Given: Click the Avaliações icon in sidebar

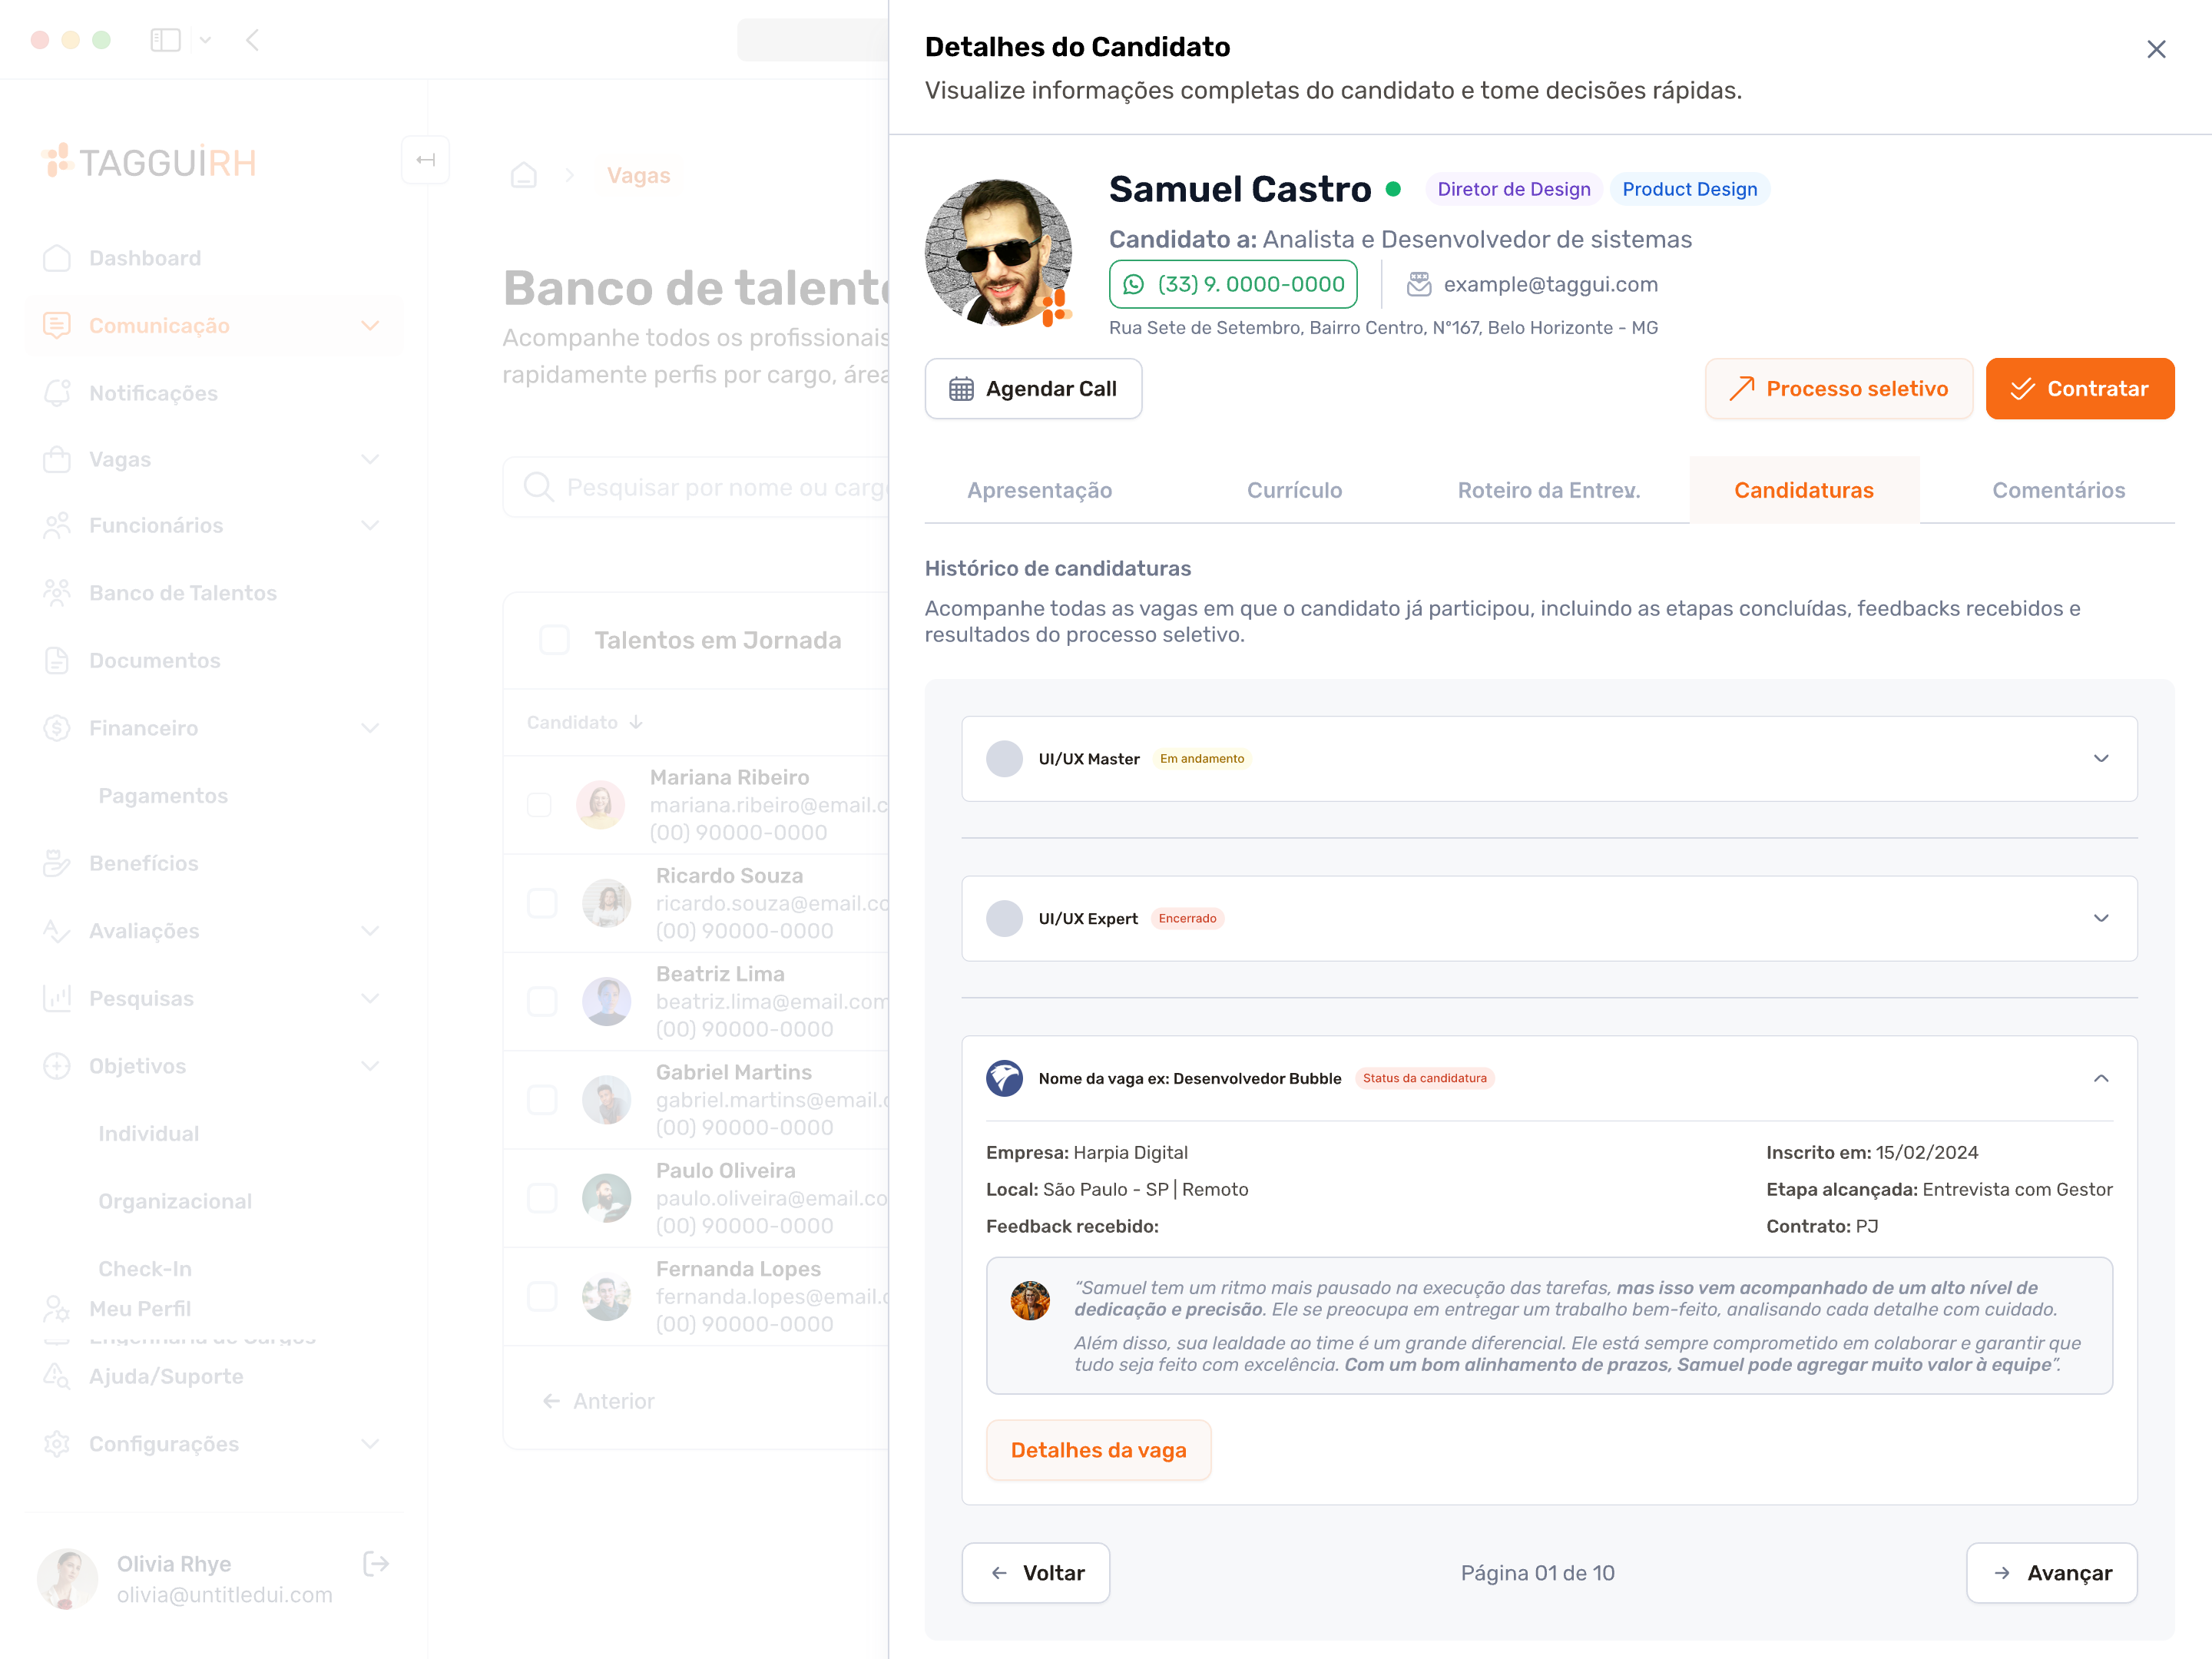Looking at the screenshot, I should 57,931.
